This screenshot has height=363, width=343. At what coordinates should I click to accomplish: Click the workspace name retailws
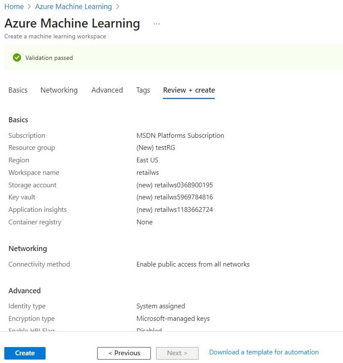tap(148, 172)
